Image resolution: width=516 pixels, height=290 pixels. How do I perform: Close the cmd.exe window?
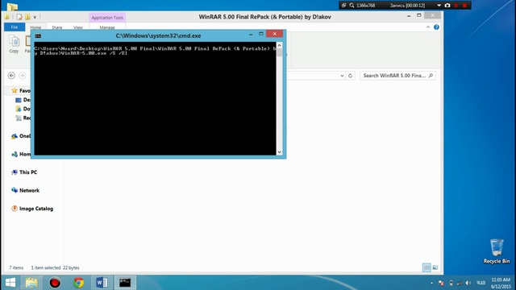click(274, 34)
